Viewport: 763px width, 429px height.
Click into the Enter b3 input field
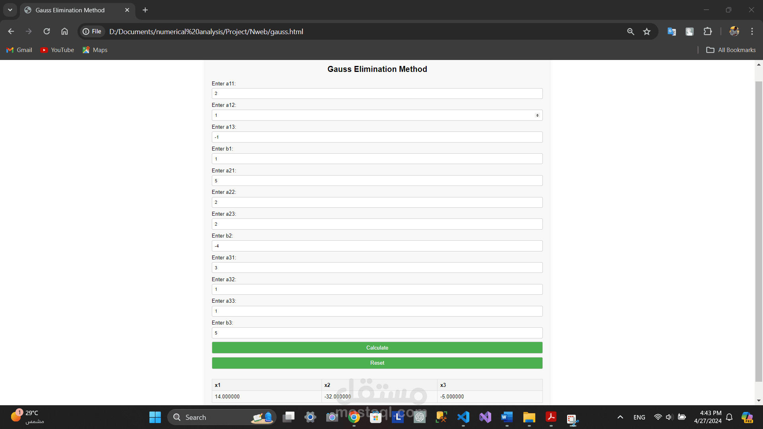point(377,333)
